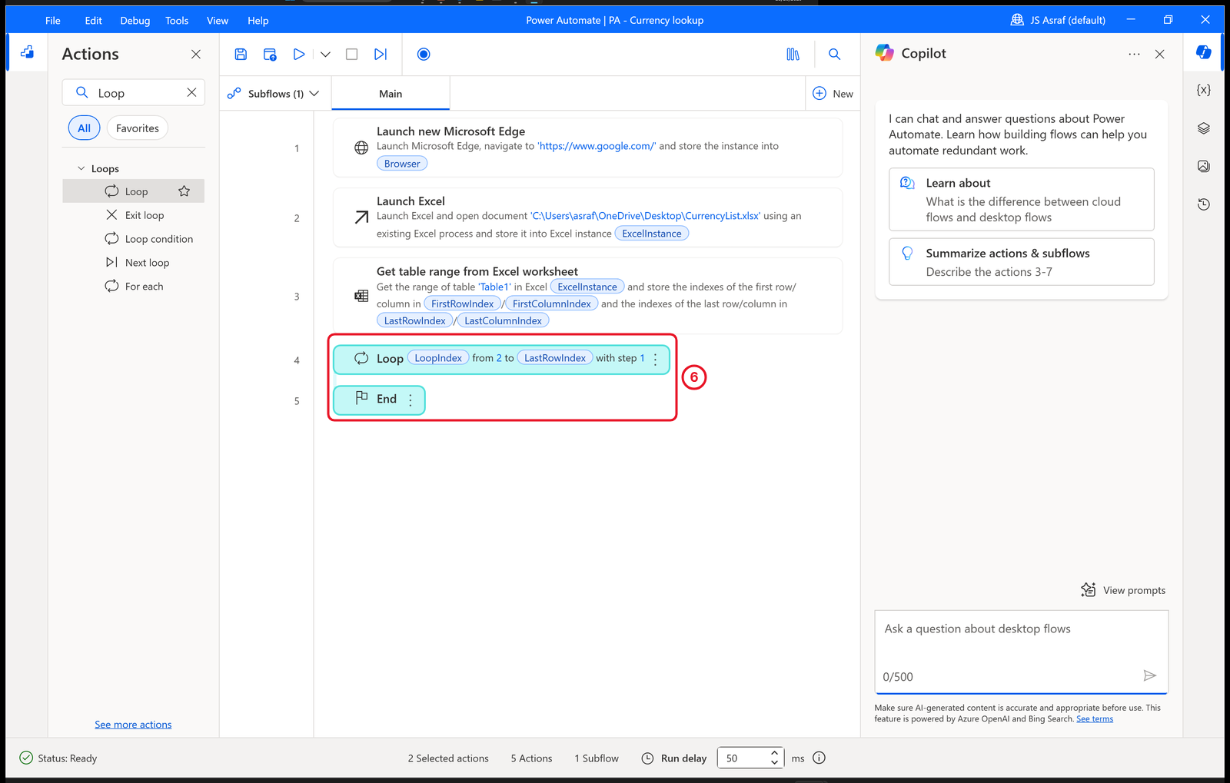
Task: Open the UI elements layers icon
Action: 1204,128
